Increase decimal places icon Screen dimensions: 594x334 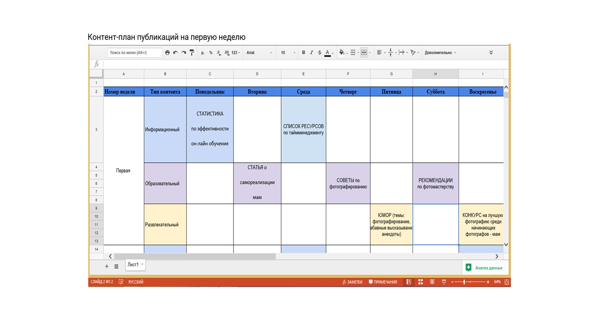226,53
